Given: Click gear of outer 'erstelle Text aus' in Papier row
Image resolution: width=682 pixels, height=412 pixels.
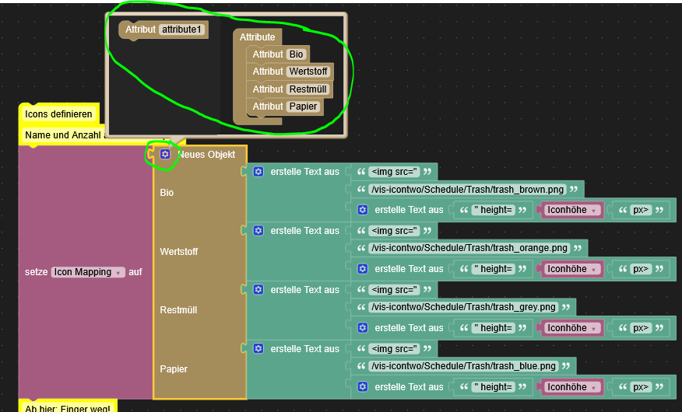Looking at the screenshot, I should [x=258, y=349].
